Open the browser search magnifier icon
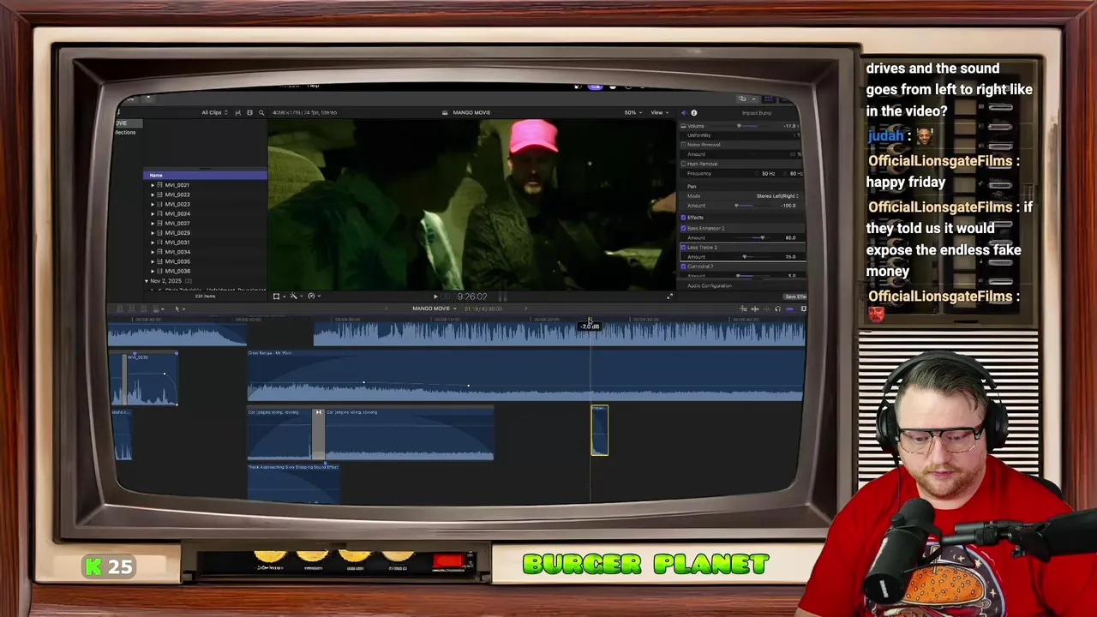1097x617 pixels. click(x=261, y=112)
